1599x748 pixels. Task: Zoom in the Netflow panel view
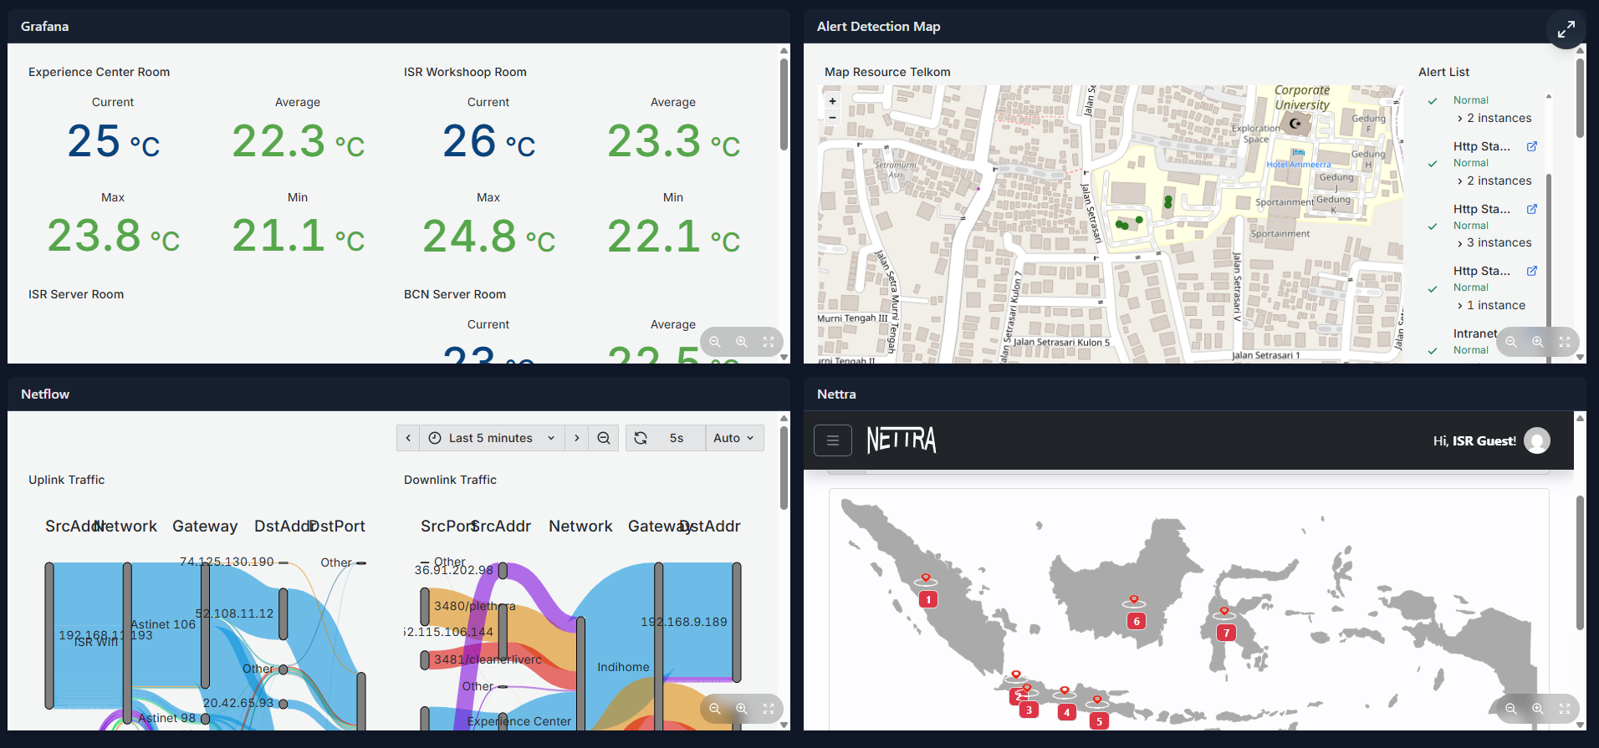tap(742, 709)
